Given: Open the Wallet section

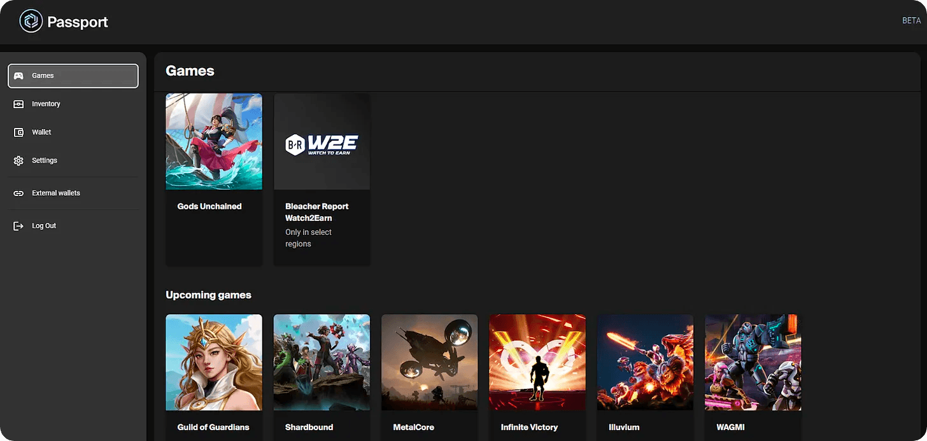Looking at the screenshot, I should 73,132.
